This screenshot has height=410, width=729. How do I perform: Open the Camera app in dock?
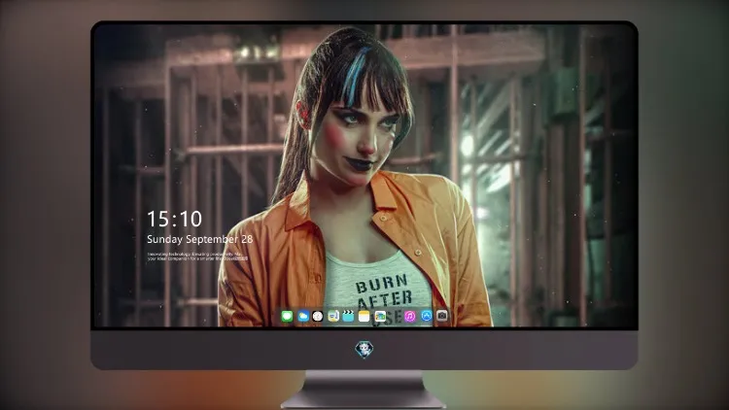[x=442, y=316]
